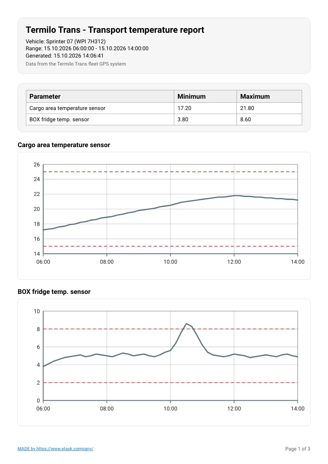
Task: Click the 14:00 x-axis label on fridge chart
Action: pos(298,409)
